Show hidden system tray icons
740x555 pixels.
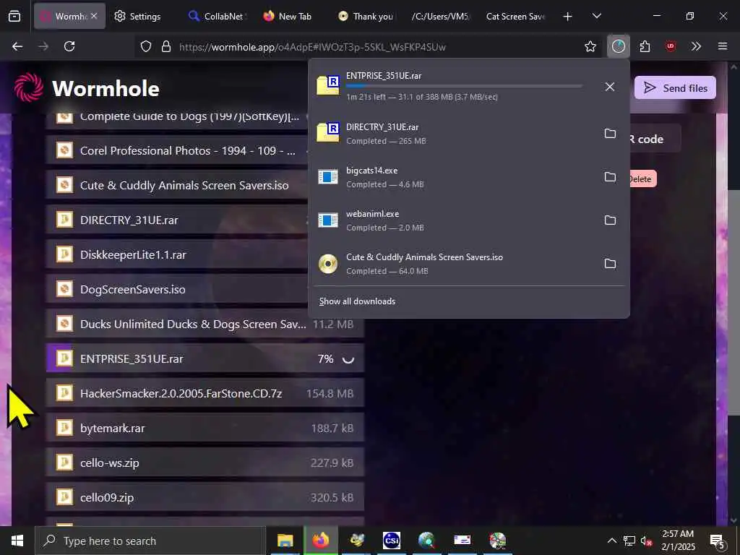click(611, 541)
